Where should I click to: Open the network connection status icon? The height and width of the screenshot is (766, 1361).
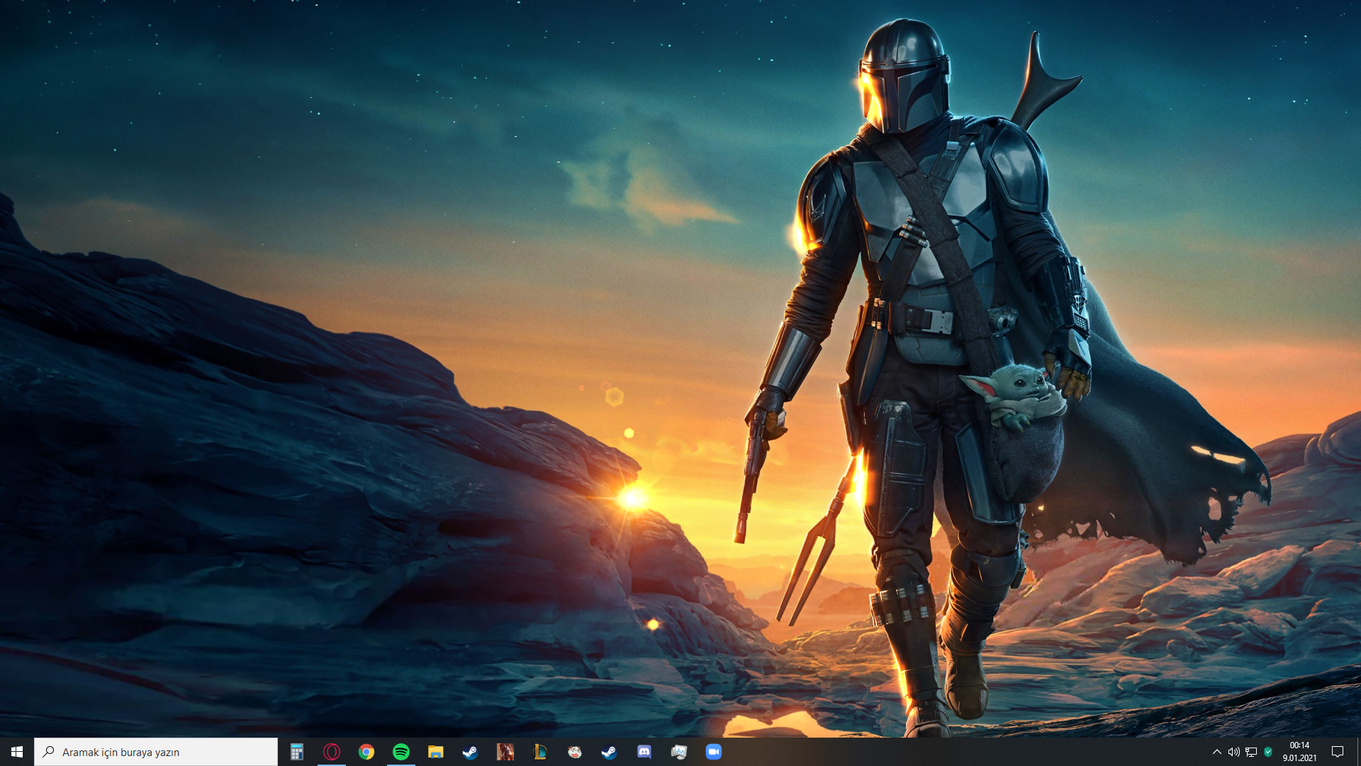pyautogui.click(x=1251, y=752)
